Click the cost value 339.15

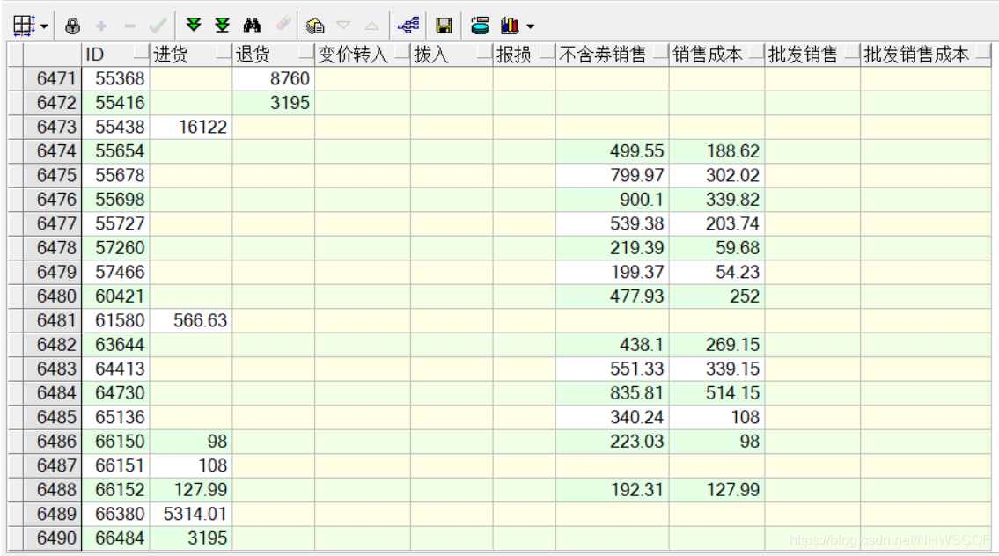(716, 369)
